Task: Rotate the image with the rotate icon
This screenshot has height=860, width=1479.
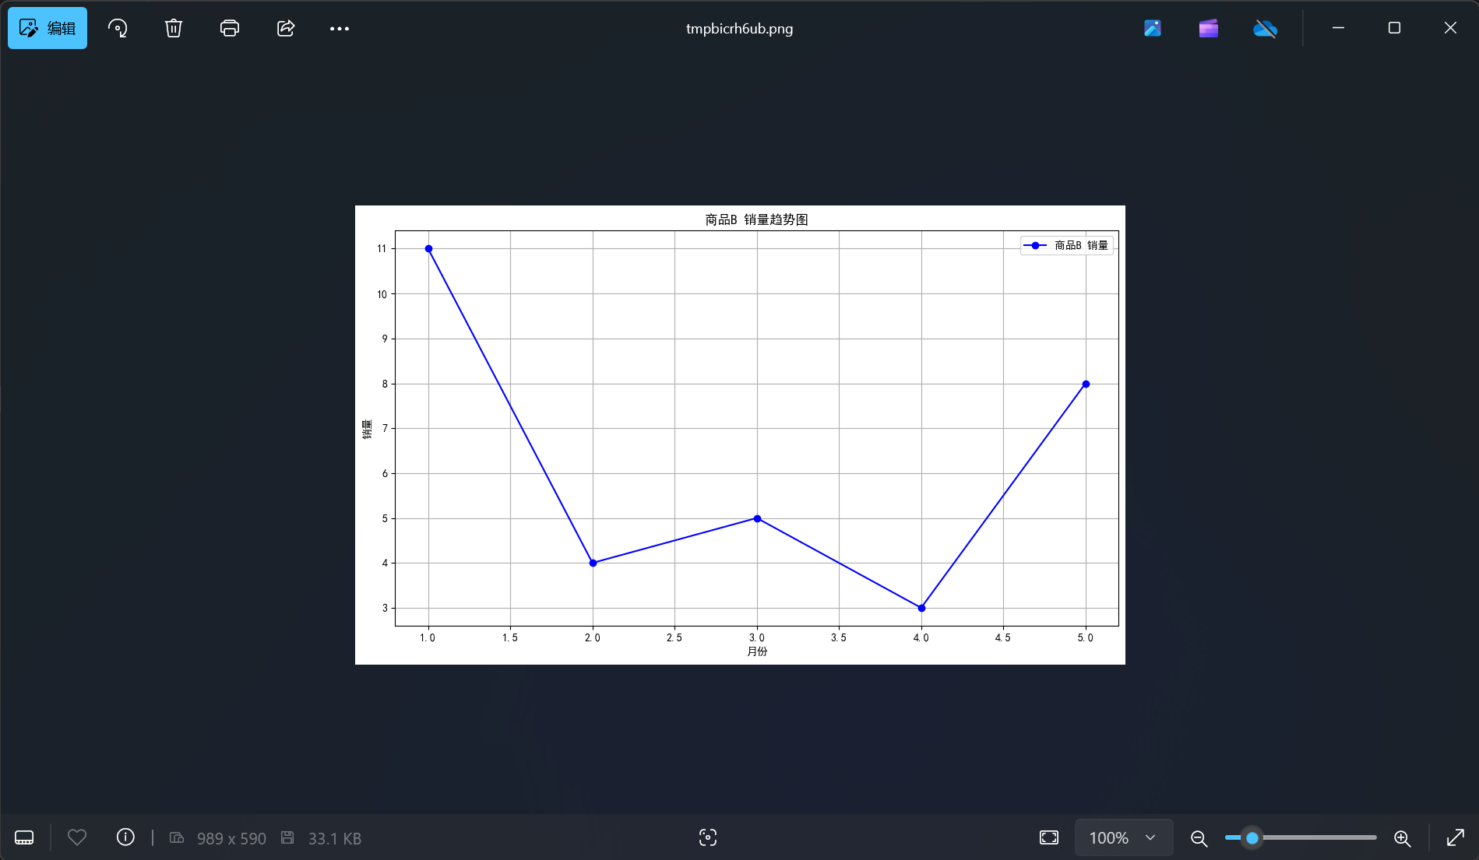Action: pos(118,29)
